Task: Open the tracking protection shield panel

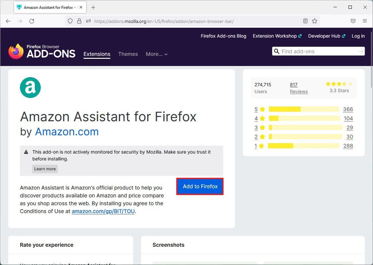Action: pyautogui.click(x=70, y=21)
